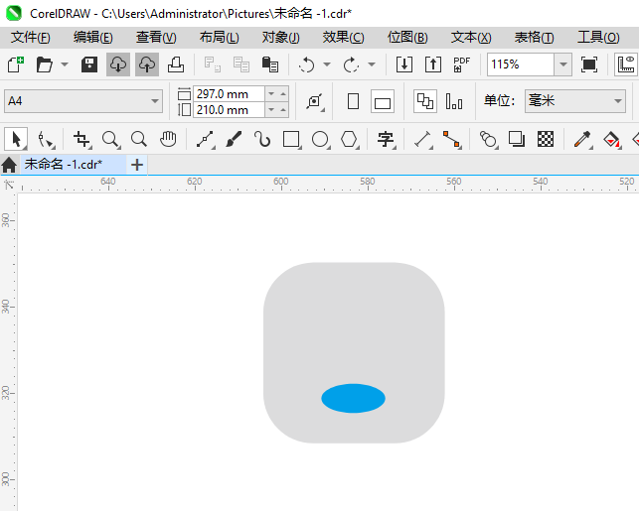Click the All pages layout icon

(425, 101)
